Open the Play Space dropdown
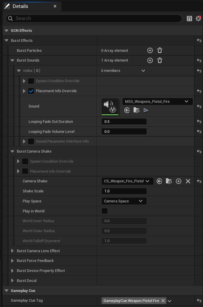 tap(124, 201)
